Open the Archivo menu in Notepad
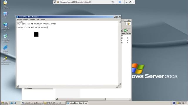Screen dimensions: 188x105 click(x=19, y=20)
